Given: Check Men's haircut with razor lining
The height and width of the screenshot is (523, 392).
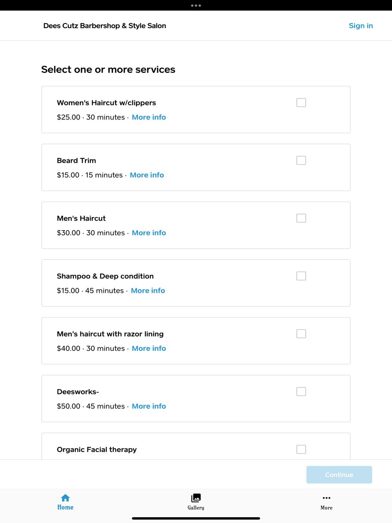Looking at the screenshot, I should (x=301, y=334).
